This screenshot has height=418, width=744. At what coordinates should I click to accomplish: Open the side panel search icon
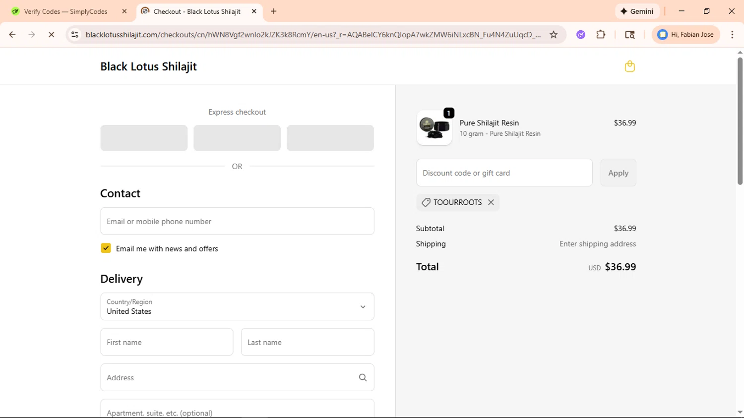(x=629, y=35)
